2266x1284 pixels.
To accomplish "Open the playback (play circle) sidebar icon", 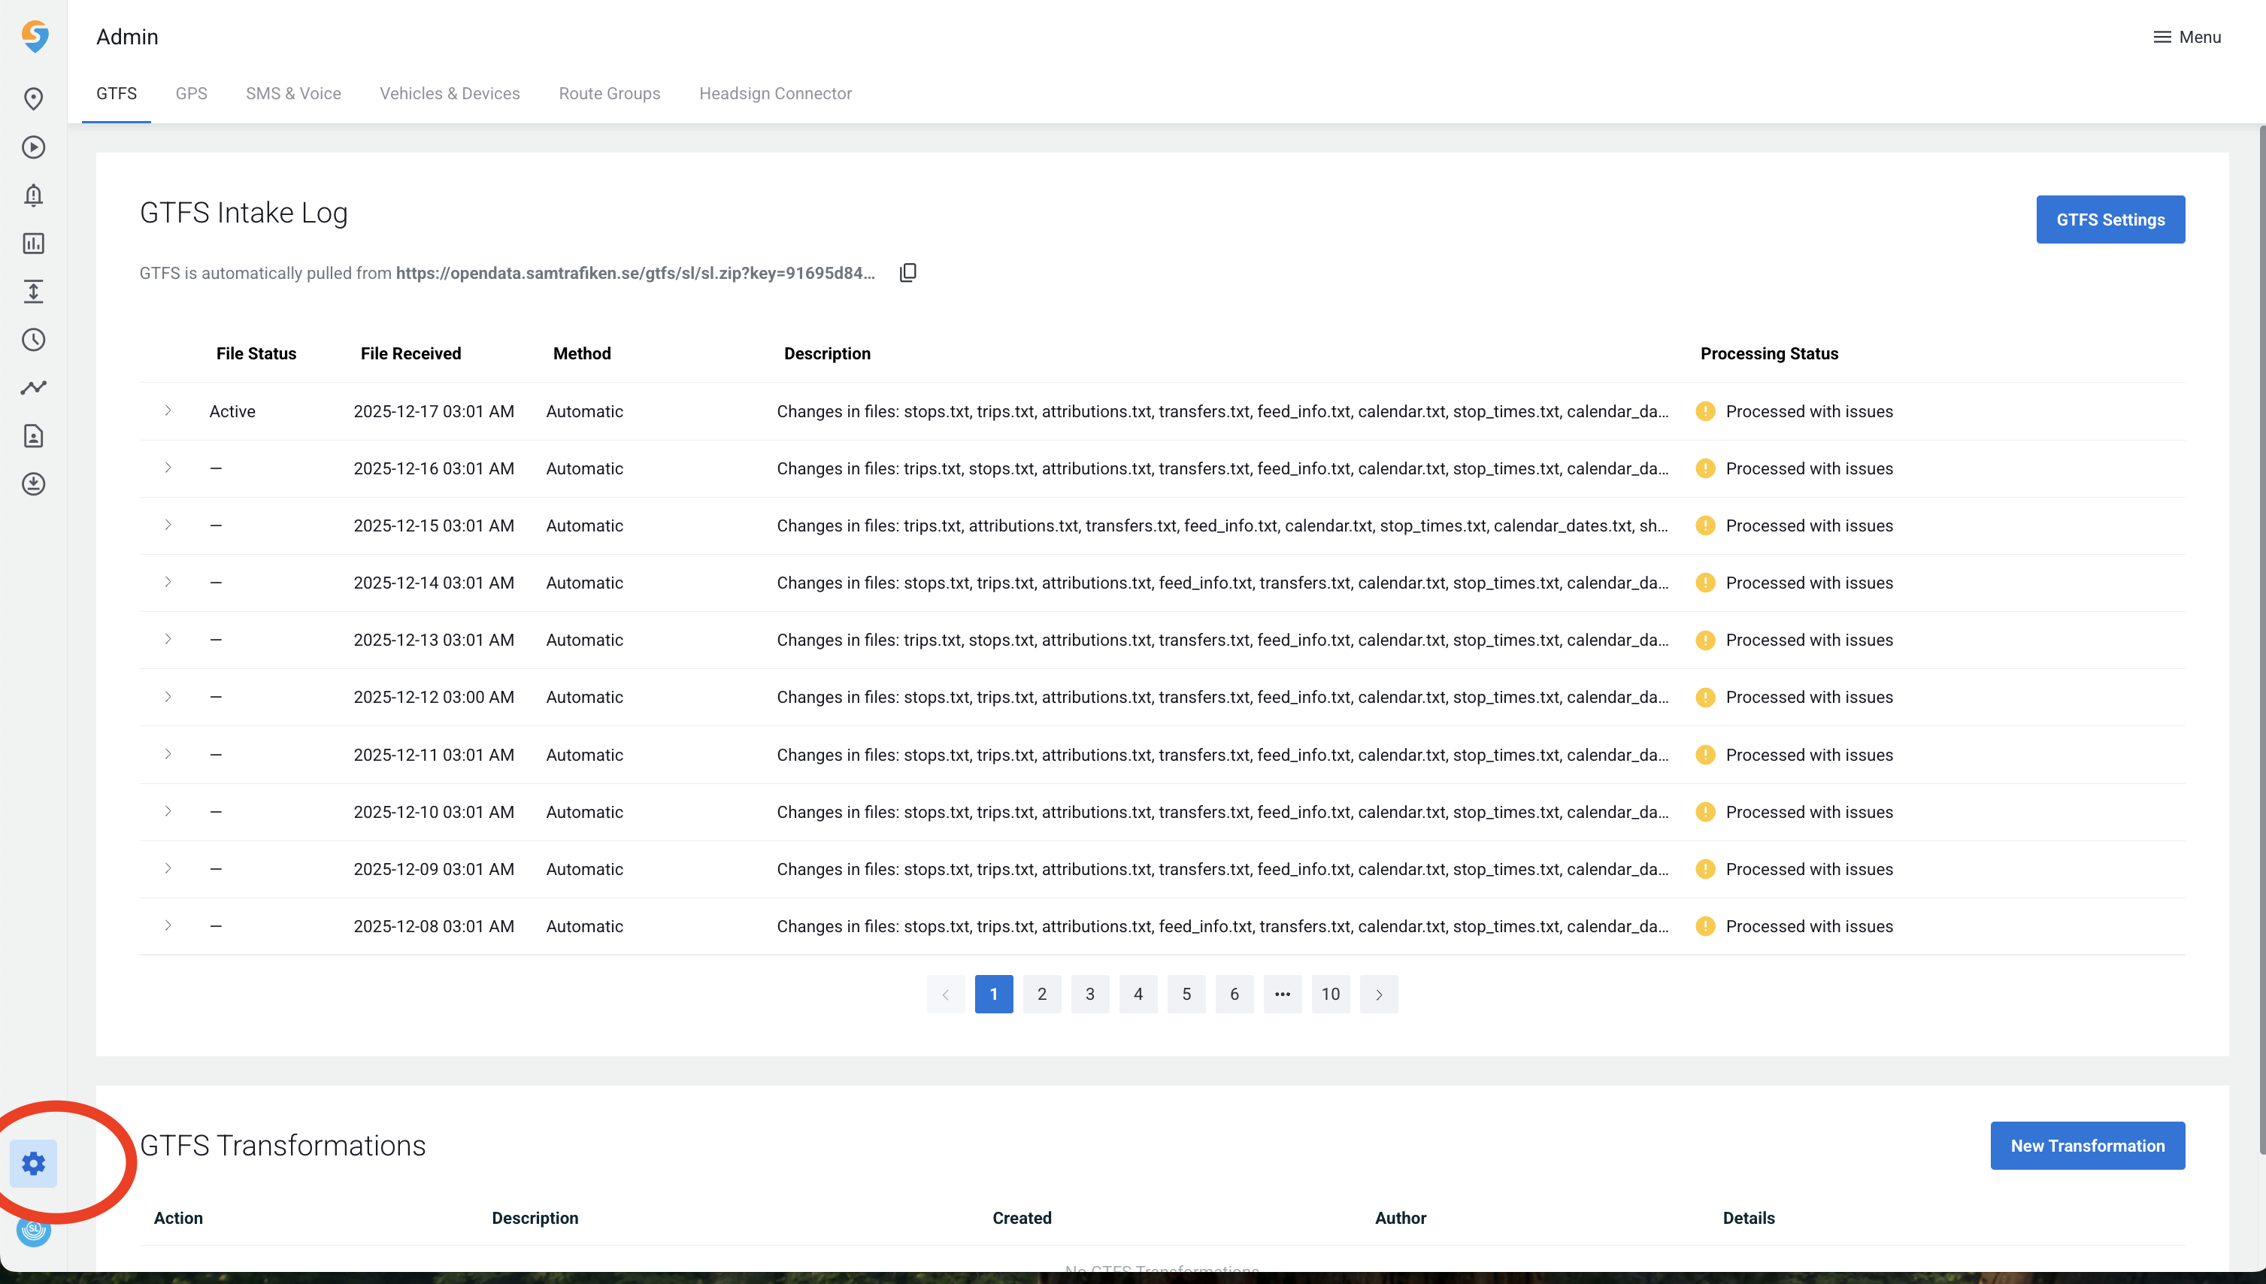I will [x=34, y=147].
